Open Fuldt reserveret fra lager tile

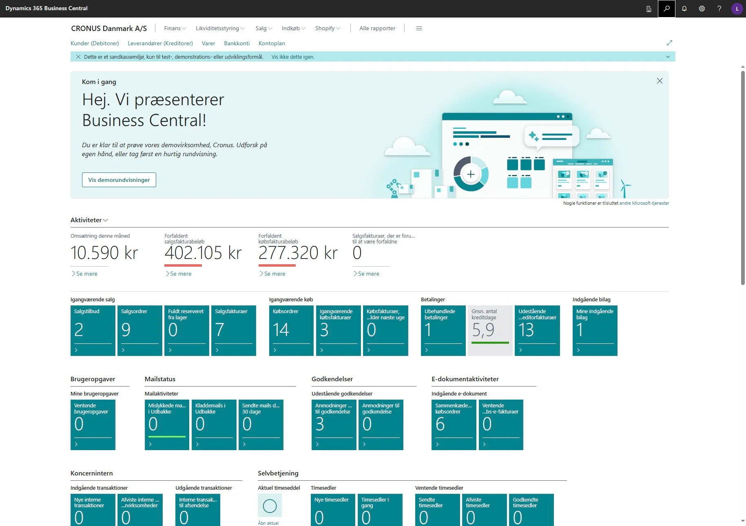coord(187,331)
